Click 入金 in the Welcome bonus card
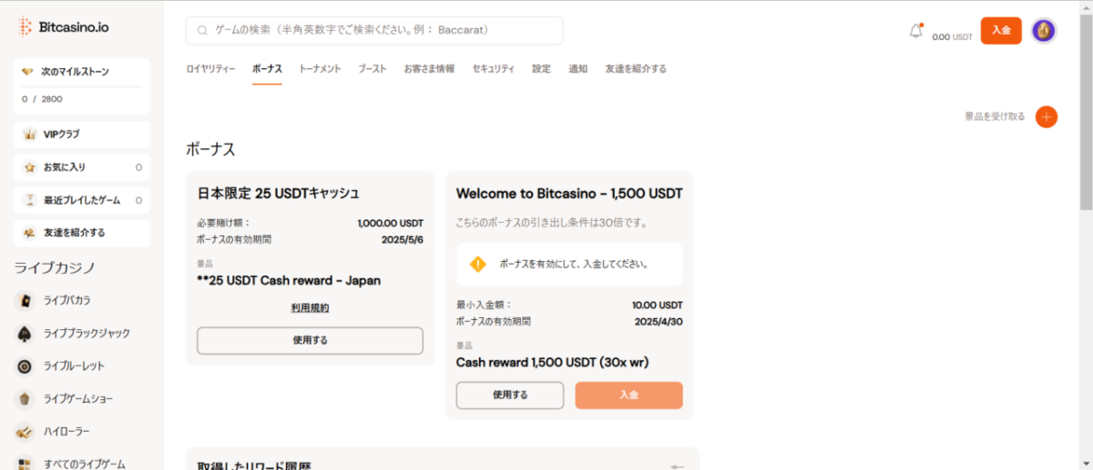Screen dimensions: 1093x470 point(628,395)
